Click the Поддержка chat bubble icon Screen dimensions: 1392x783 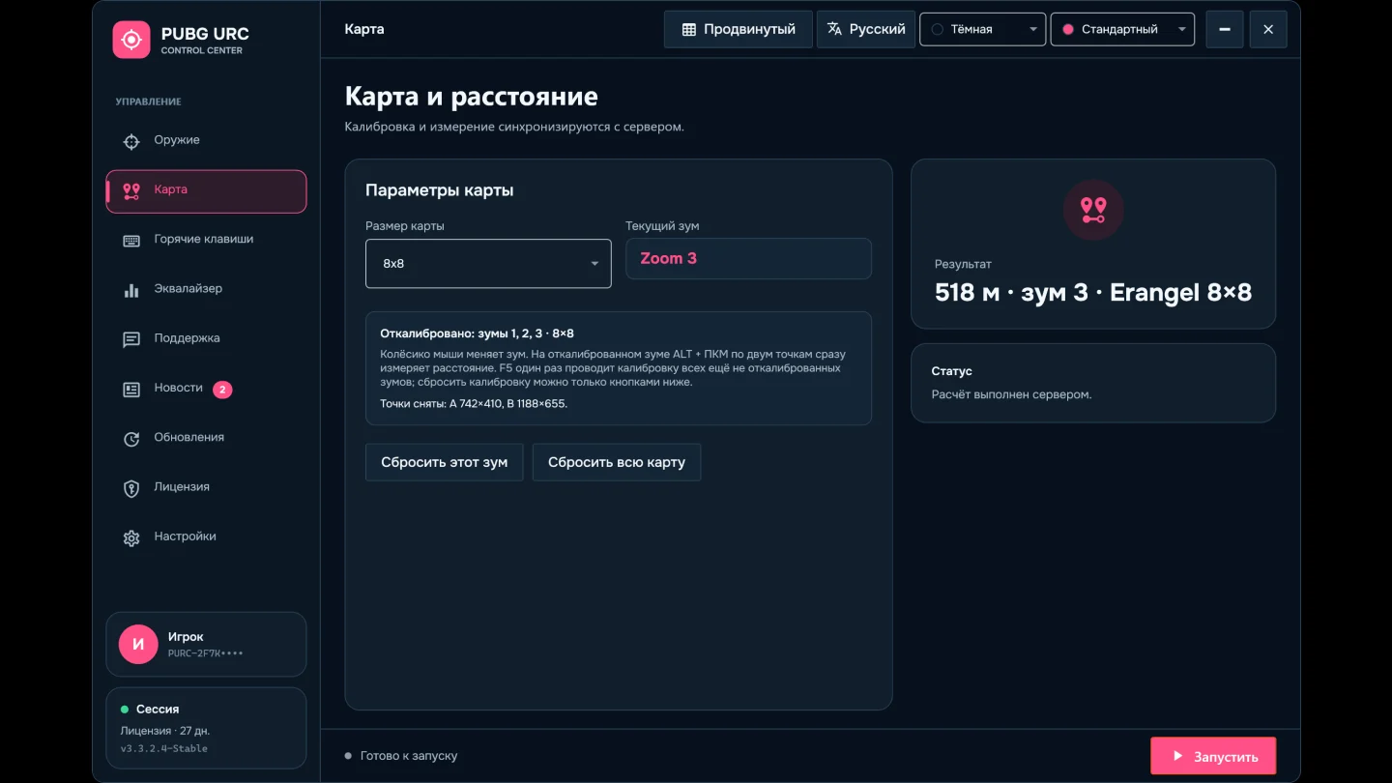pos(131,339)
